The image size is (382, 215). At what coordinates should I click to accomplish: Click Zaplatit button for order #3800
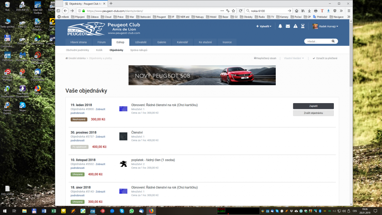pyautogui.click(x=313, y=106)
